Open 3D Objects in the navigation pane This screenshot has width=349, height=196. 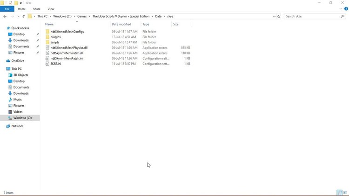click(x=20, y=75)
